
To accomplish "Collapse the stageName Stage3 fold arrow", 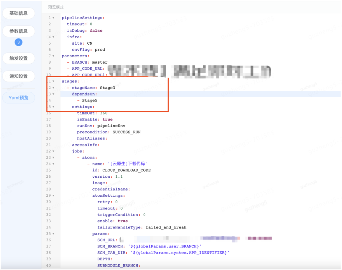I will pos(53,88).
